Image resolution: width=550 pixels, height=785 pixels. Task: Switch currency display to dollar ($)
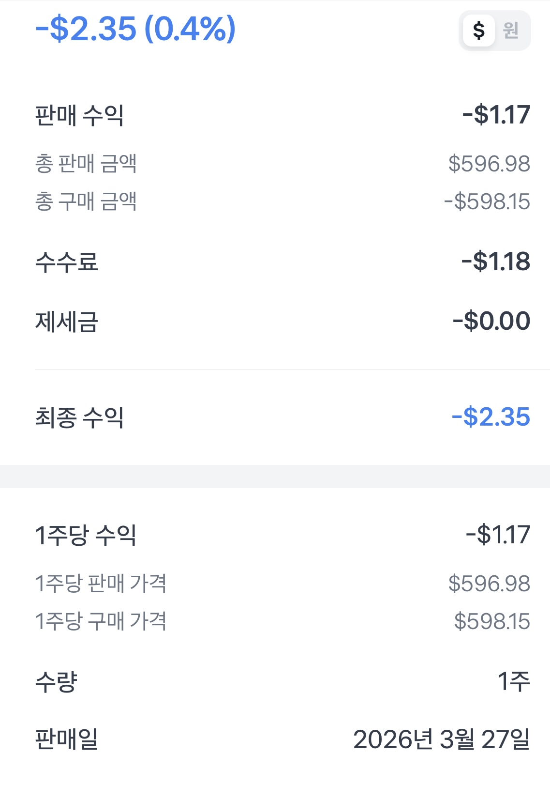(478, 31)
